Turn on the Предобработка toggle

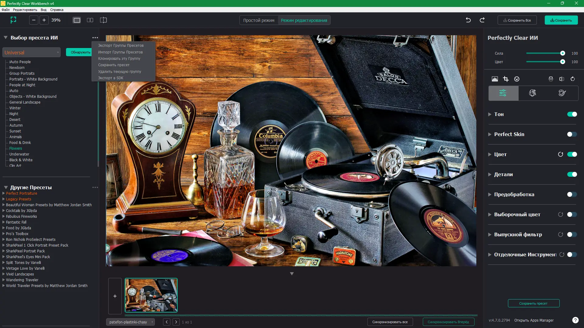pos(572,194)
